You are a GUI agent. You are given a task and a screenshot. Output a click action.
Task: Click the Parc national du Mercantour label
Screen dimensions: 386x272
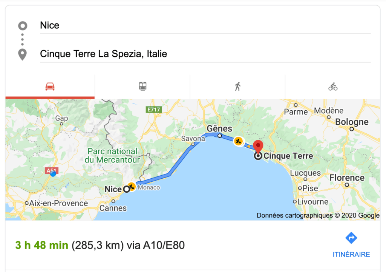click(112, 156)
